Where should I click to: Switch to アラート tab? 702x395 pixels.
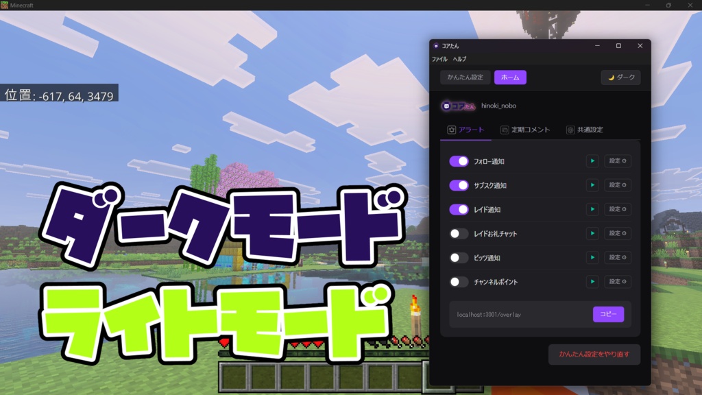tap(465, 130)
